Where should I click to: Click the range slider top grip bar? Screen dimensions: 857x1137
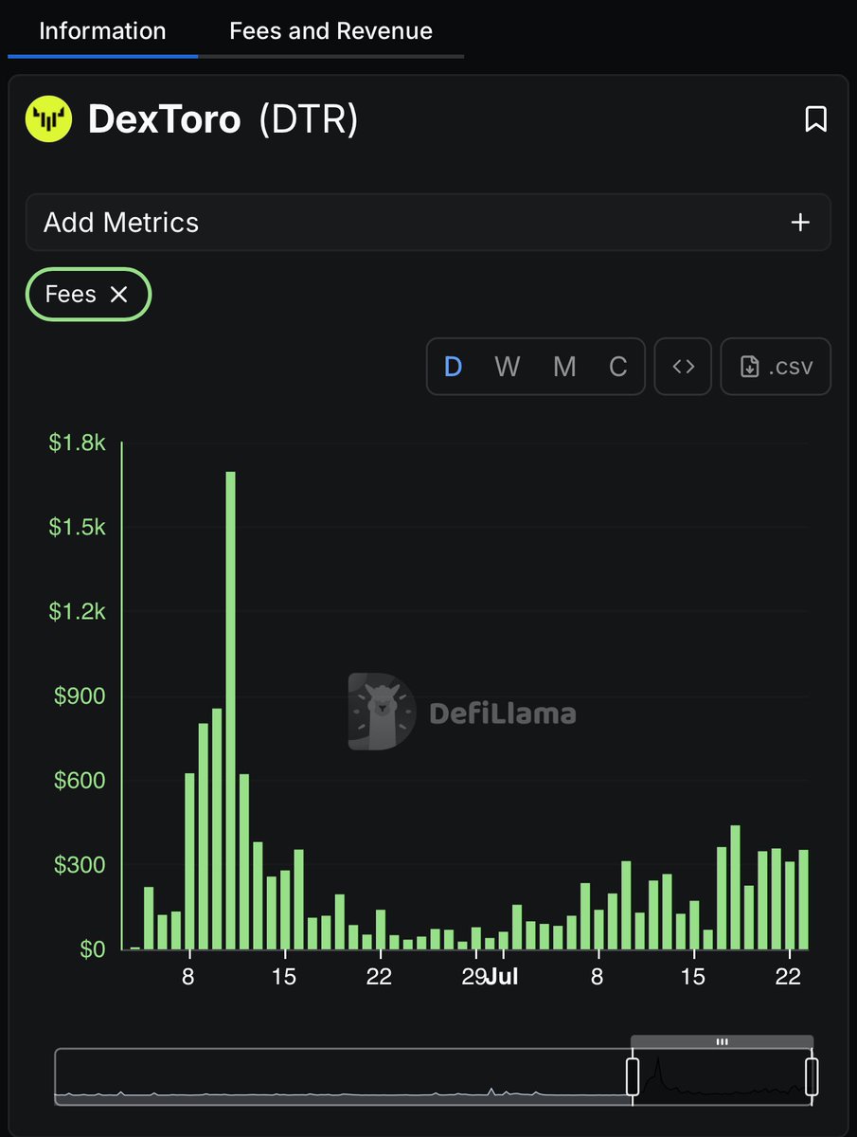tap(722, 1041)
